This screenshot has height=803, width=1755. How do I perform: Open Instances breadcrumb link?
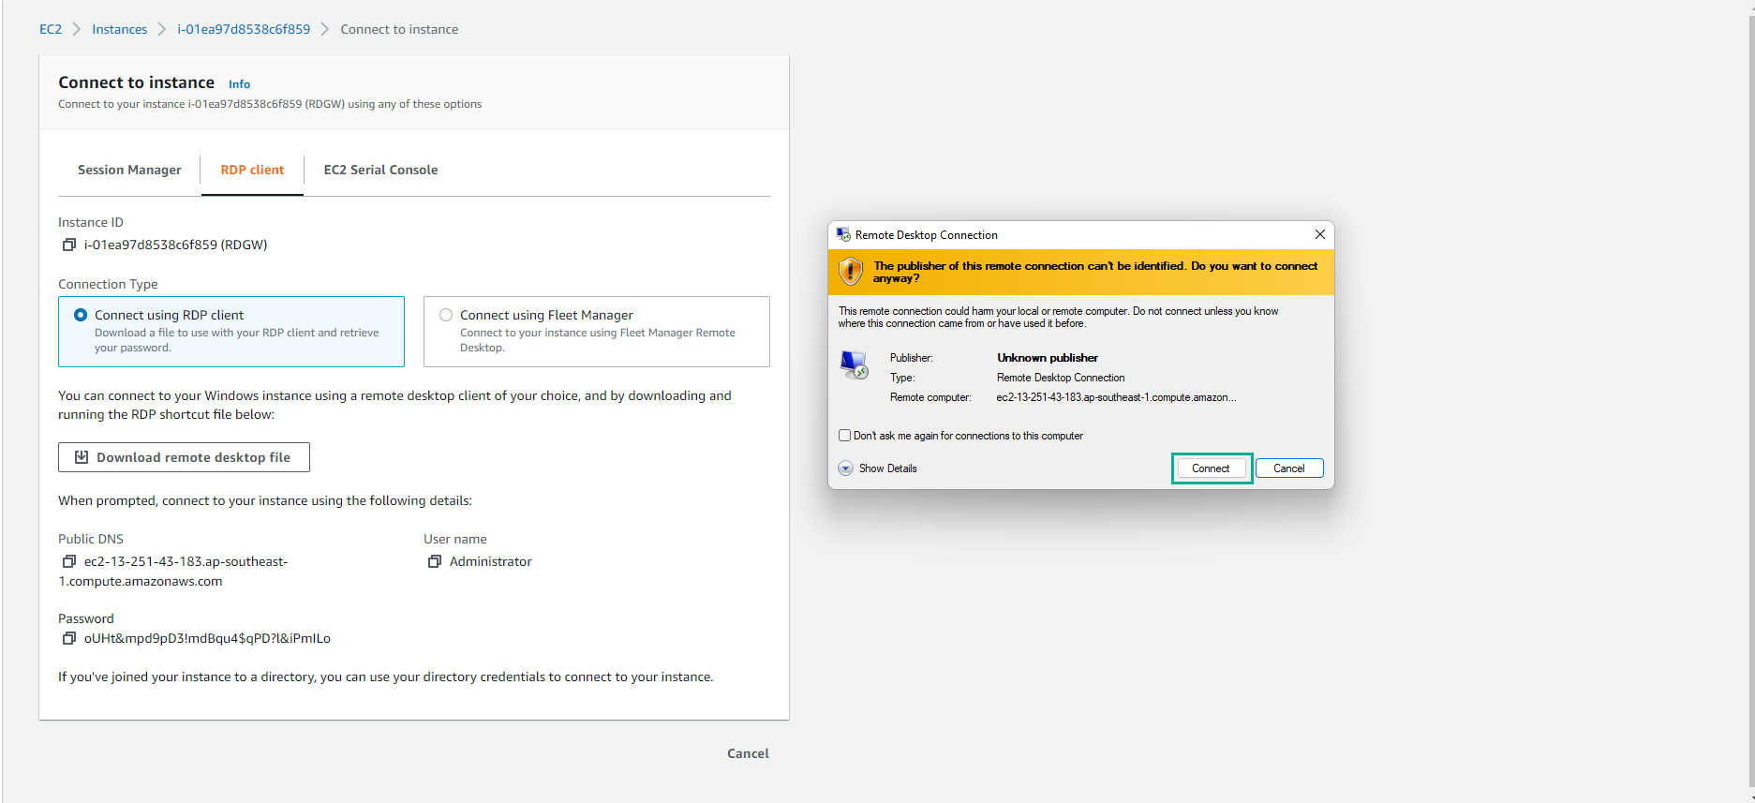pos(119,29)
